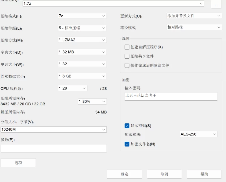Click the parameters input field
Image resolution: width=226 pixels, height=182 pixels.
tap(54, 148)
